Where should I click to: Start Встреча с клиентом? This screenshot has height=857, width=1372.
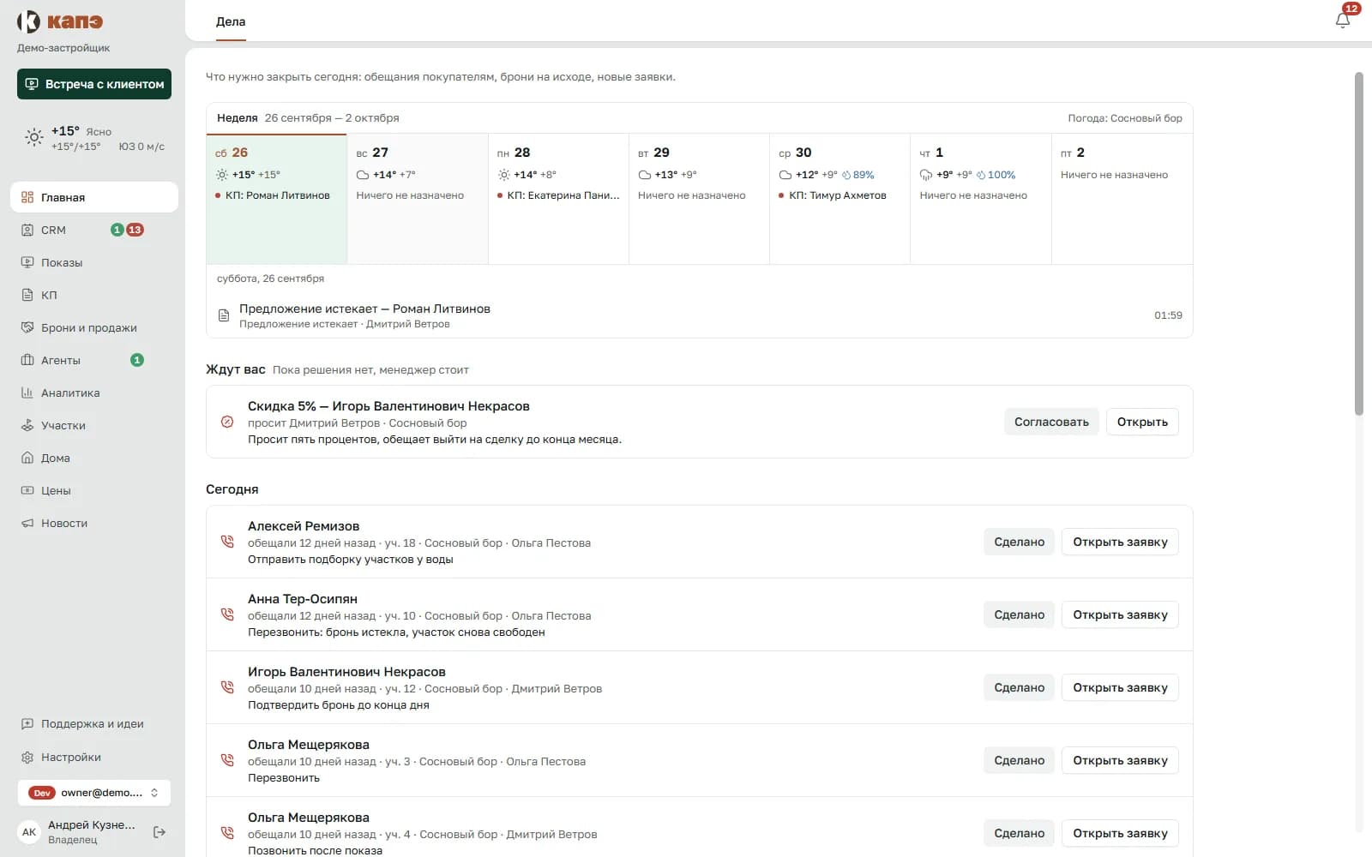[94, 84]
